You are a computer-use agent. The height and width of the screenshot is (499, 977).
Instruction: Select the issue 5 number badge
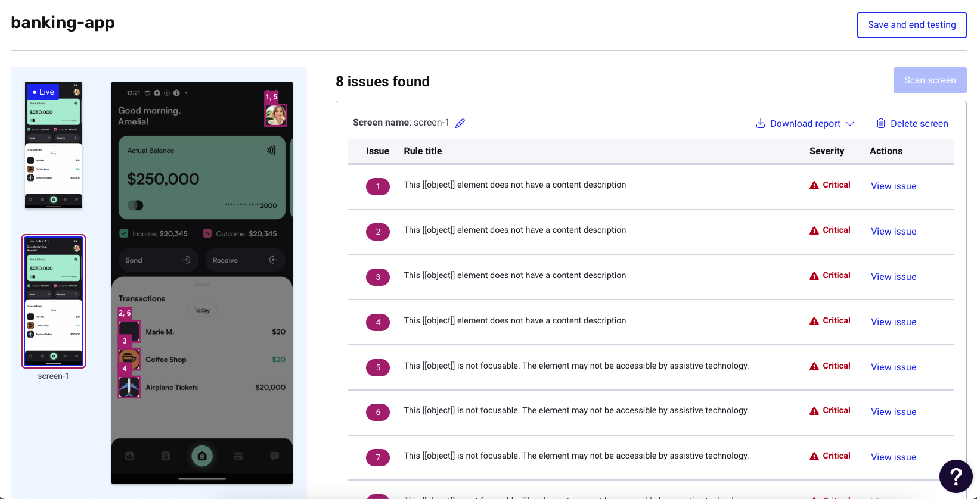pos(378,367)
